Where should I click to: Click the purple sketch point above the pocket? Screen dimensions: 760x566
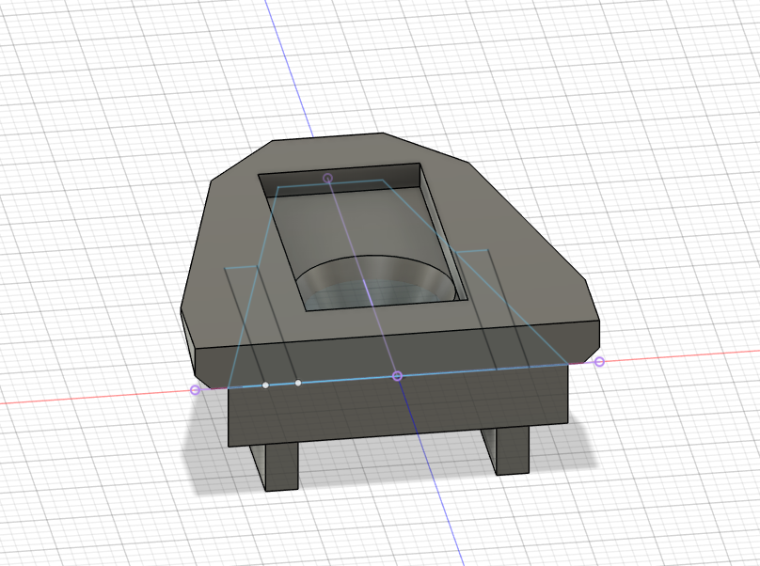point(327,178)
